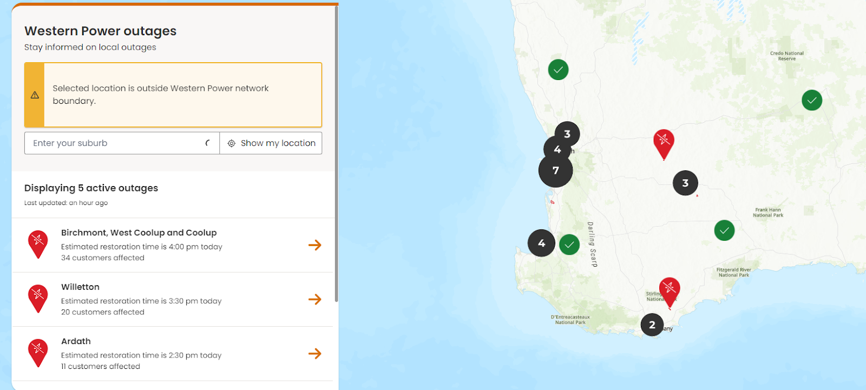Click 'Estimated restoration time is 4:00 pm today'
866x390 pixels.
(x=142, y=247)
